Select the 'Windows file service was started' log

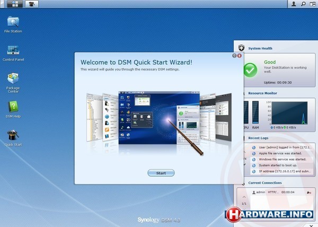pos(281,160)
